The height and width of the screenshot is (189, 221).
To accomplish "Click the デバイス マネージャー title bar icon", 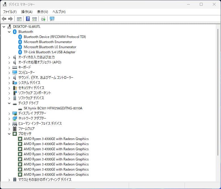I will [x=5, y=4].
